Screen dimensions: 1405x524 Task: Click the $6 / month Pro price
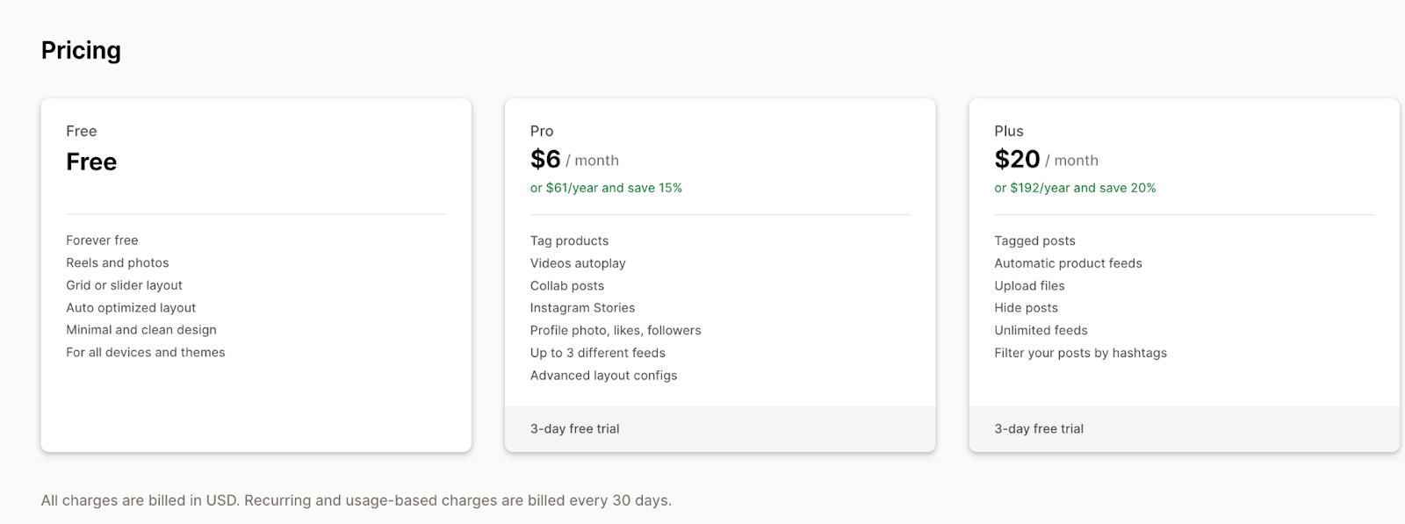tap(574, 160)
